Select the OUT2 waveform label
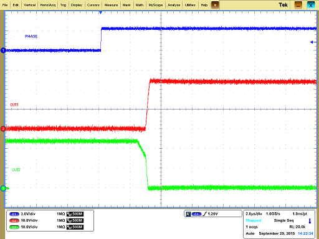Viewport: 319px width, 239px height. coord(16,170)
